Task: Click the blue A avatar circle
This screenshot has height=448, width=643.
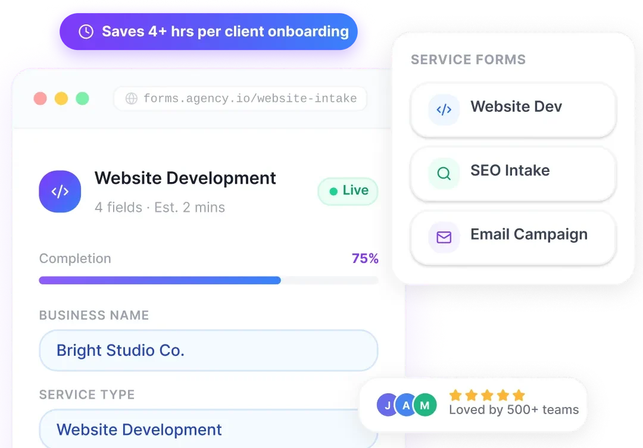Action: tap(405, 405)
